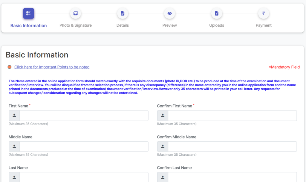Select the Photo & Signature step icon
The width and height of the screenshot is (306, 182).
point(76,13)
